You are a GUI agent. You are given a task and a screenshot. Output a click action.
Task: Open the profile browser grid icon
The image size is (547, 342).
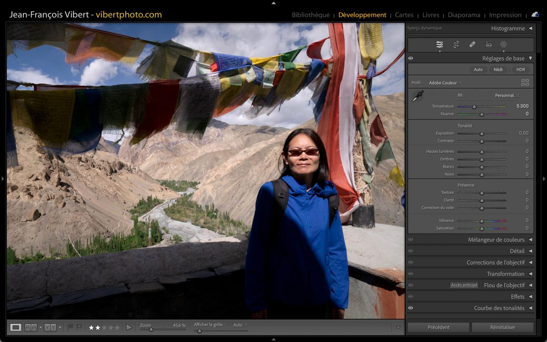point(525,83)
